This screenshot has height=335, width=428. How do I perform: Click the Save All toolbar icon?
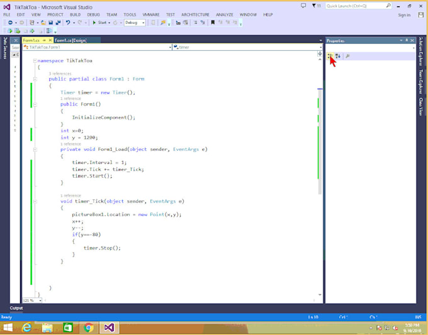tap(58, 23)
